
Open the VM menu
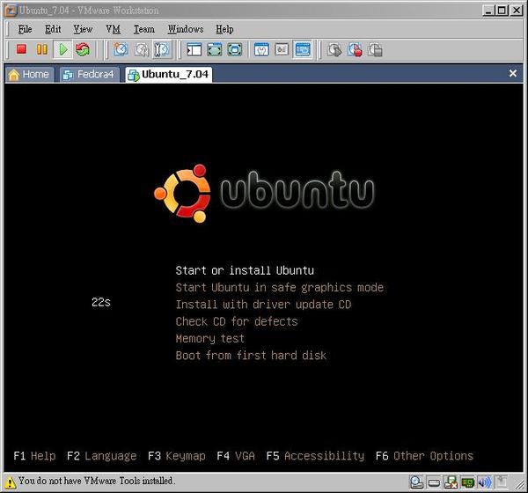tap(114, 29)
